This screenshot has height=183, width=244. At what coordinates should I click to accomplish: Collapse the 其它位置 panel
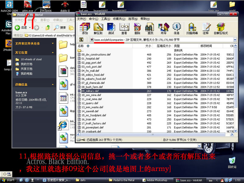53,52
